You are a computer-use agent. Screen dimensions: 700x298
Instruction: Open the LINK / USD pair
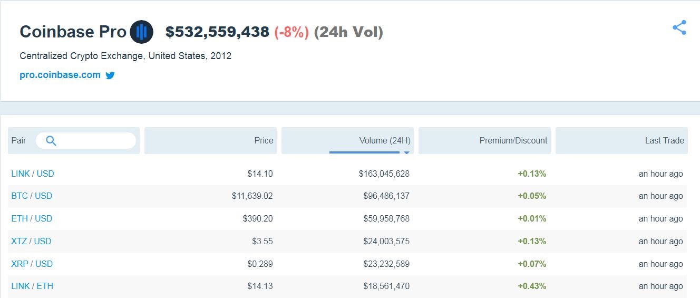[33, 174]
